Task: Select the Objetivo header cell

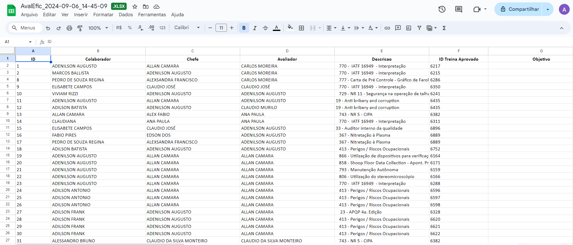Action: [x=530, y=59]
